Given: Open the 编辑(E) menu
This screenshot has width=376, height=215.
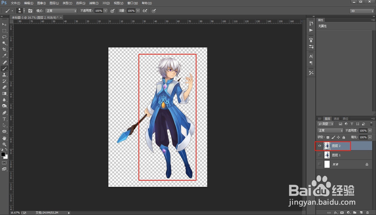Looking at the screenshot, I should [x=29, y=3].
